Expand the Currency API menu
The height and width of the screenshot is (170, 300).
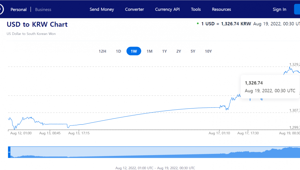coord(167,9)
